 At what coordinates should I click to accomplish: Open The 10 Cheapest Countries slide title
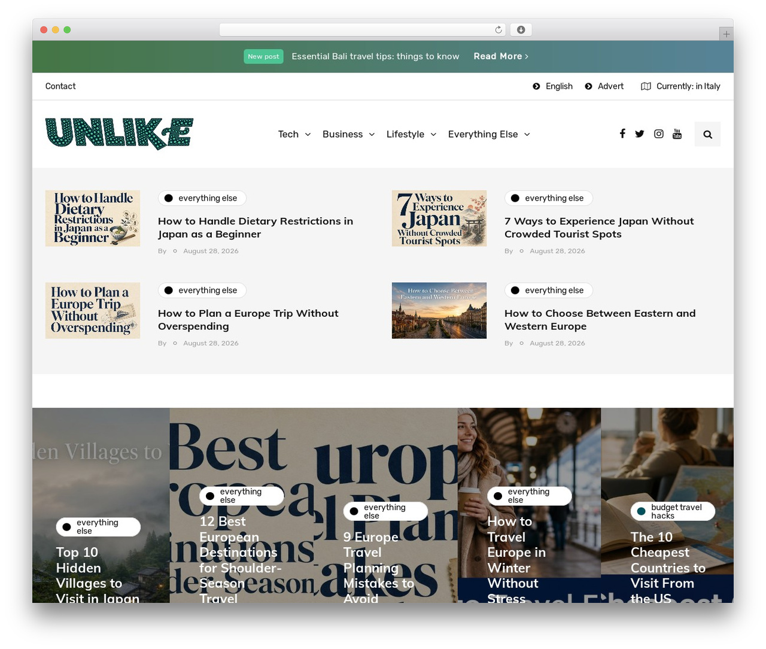click(x=668, y=567)
